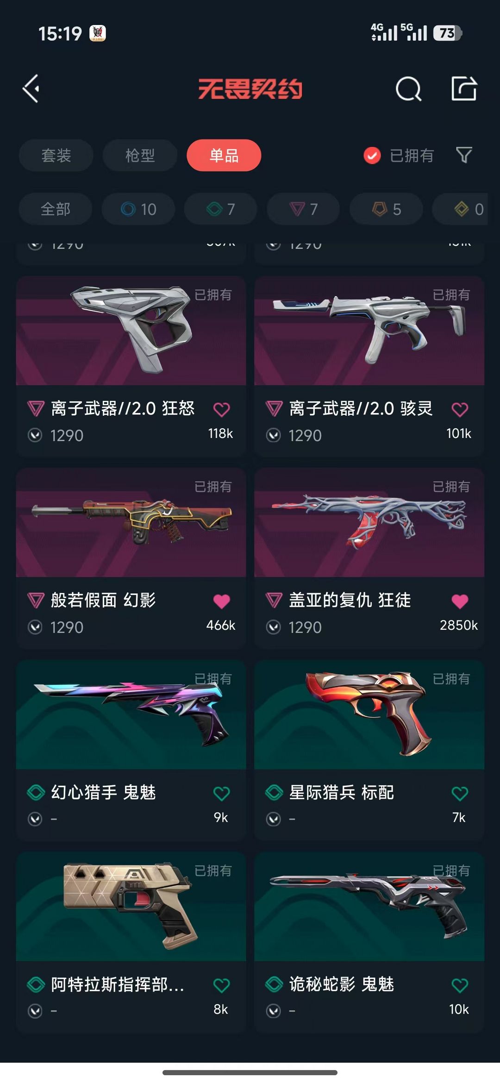Switch to the 套装 tab
500x1083 pixels.
[x=56, y=155]
